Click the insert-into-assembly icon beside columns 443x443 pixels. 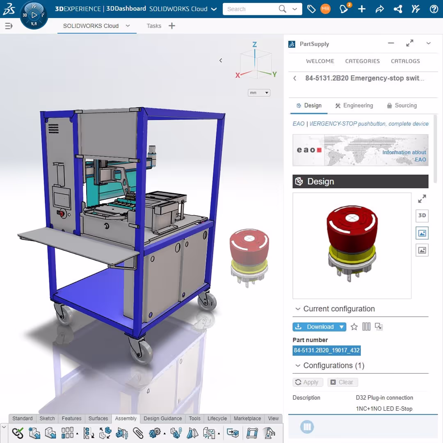point(379,327)
